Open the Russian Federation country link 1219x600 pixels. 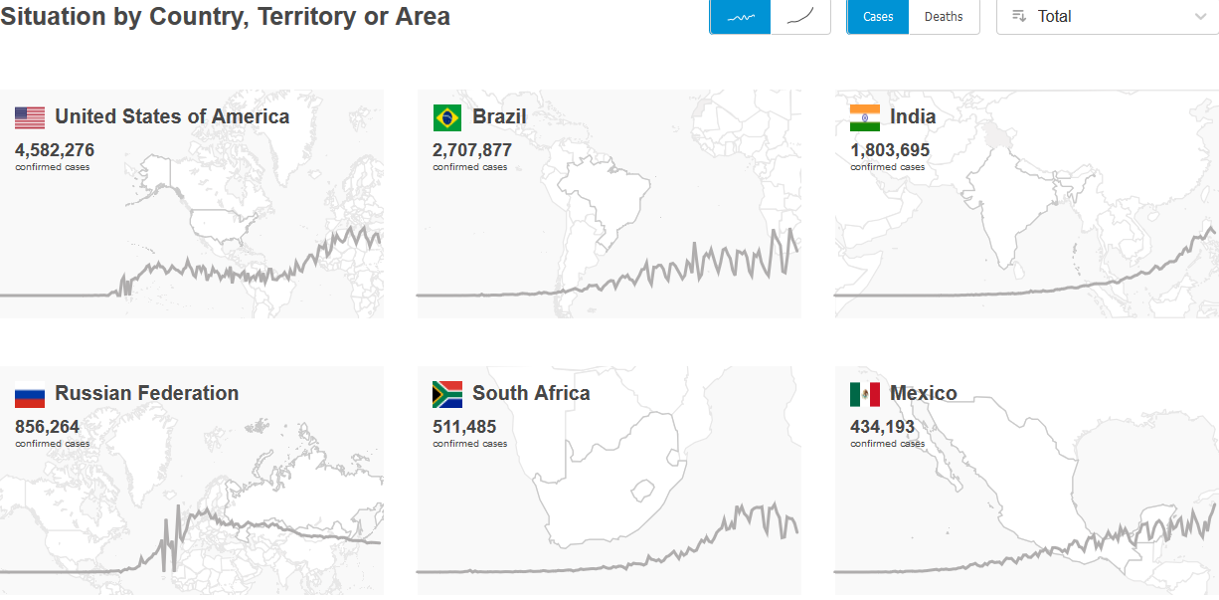coord(147,393)
